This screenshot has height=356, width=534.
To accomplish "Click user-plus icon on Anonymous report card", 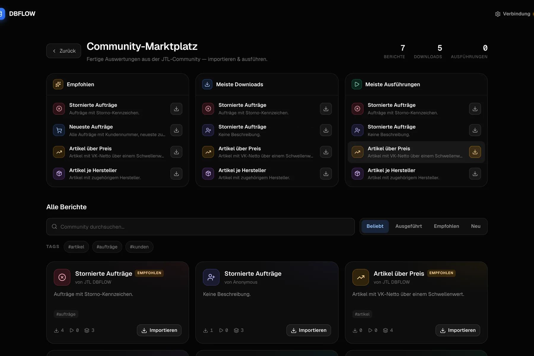I will [211, 277].
